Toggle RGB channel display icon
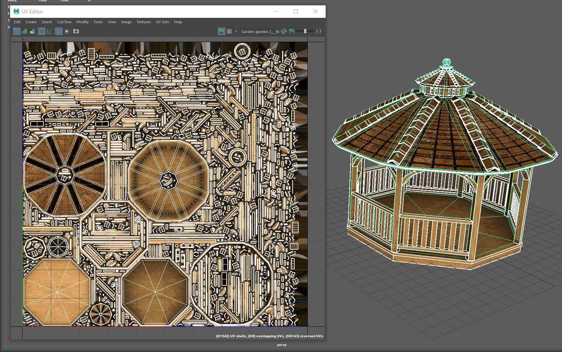This screenshot has height=352, width=562. click(284, 31)
